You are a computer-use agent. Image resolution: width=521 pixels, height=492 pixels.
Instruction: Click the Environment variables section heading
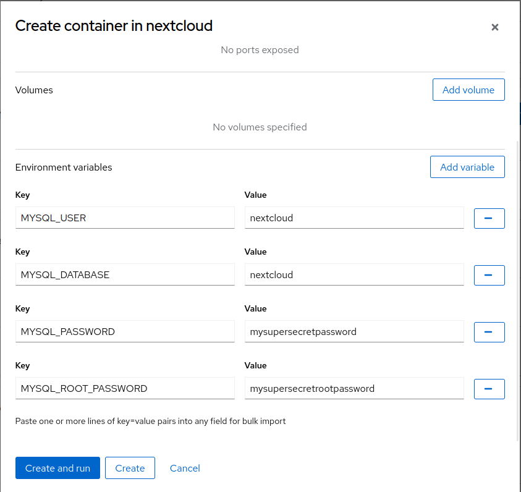(64, 167)
